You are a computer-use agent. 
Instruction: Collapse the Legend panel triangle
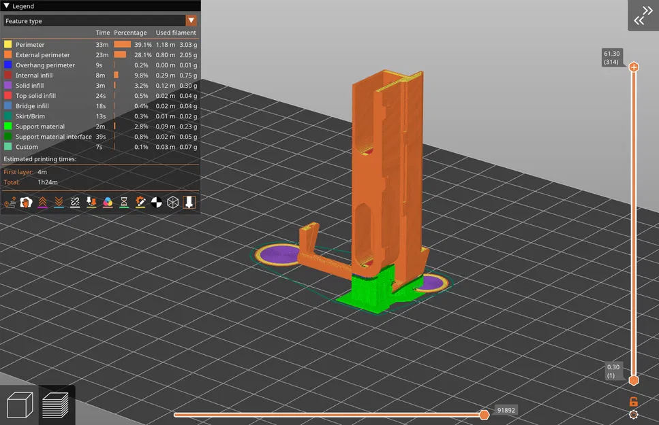[6, 6]
